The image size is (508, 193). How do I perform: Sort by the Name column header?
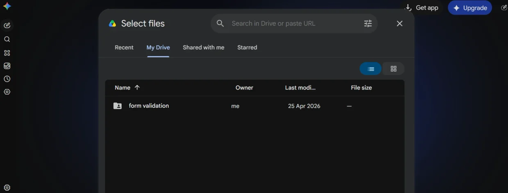pos(122,87)
